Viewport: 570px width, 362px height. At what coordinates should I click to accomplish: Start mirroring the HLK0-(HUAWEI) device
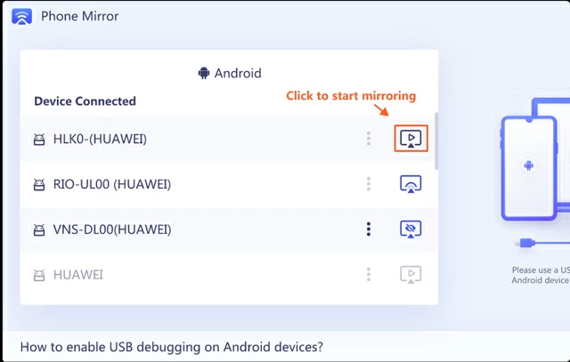(x=411, y=139)
